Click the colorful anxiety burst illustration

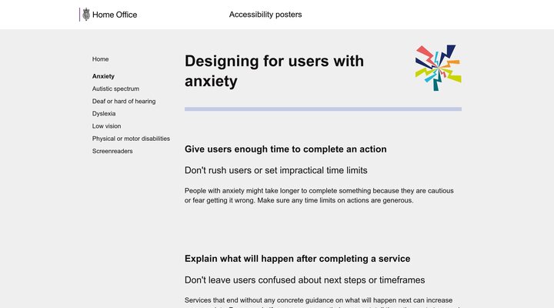pos(437,68)
